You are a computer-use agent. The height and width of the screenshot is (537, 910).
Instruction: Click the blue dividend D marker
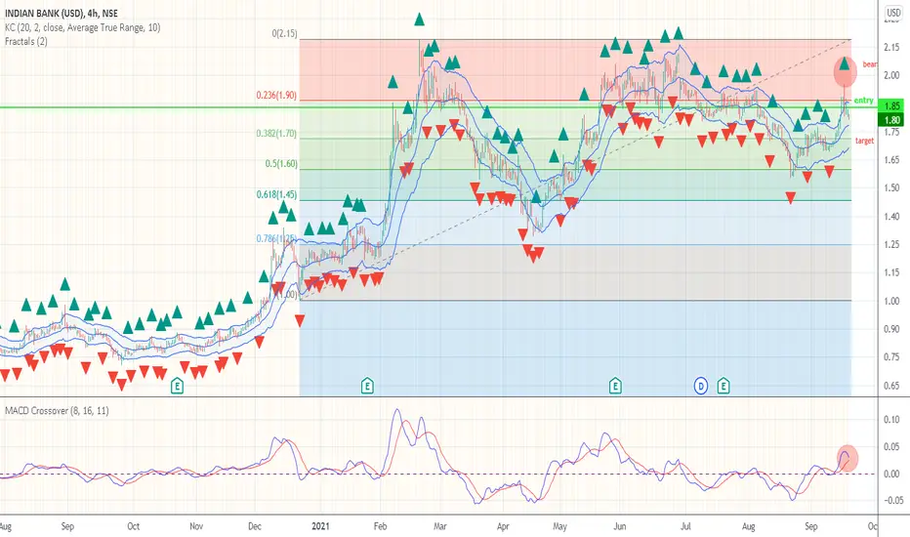click(701, 386)
